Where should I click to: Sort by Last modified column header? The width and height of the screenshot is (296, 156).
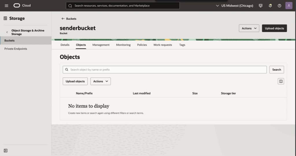click(142, 93)
